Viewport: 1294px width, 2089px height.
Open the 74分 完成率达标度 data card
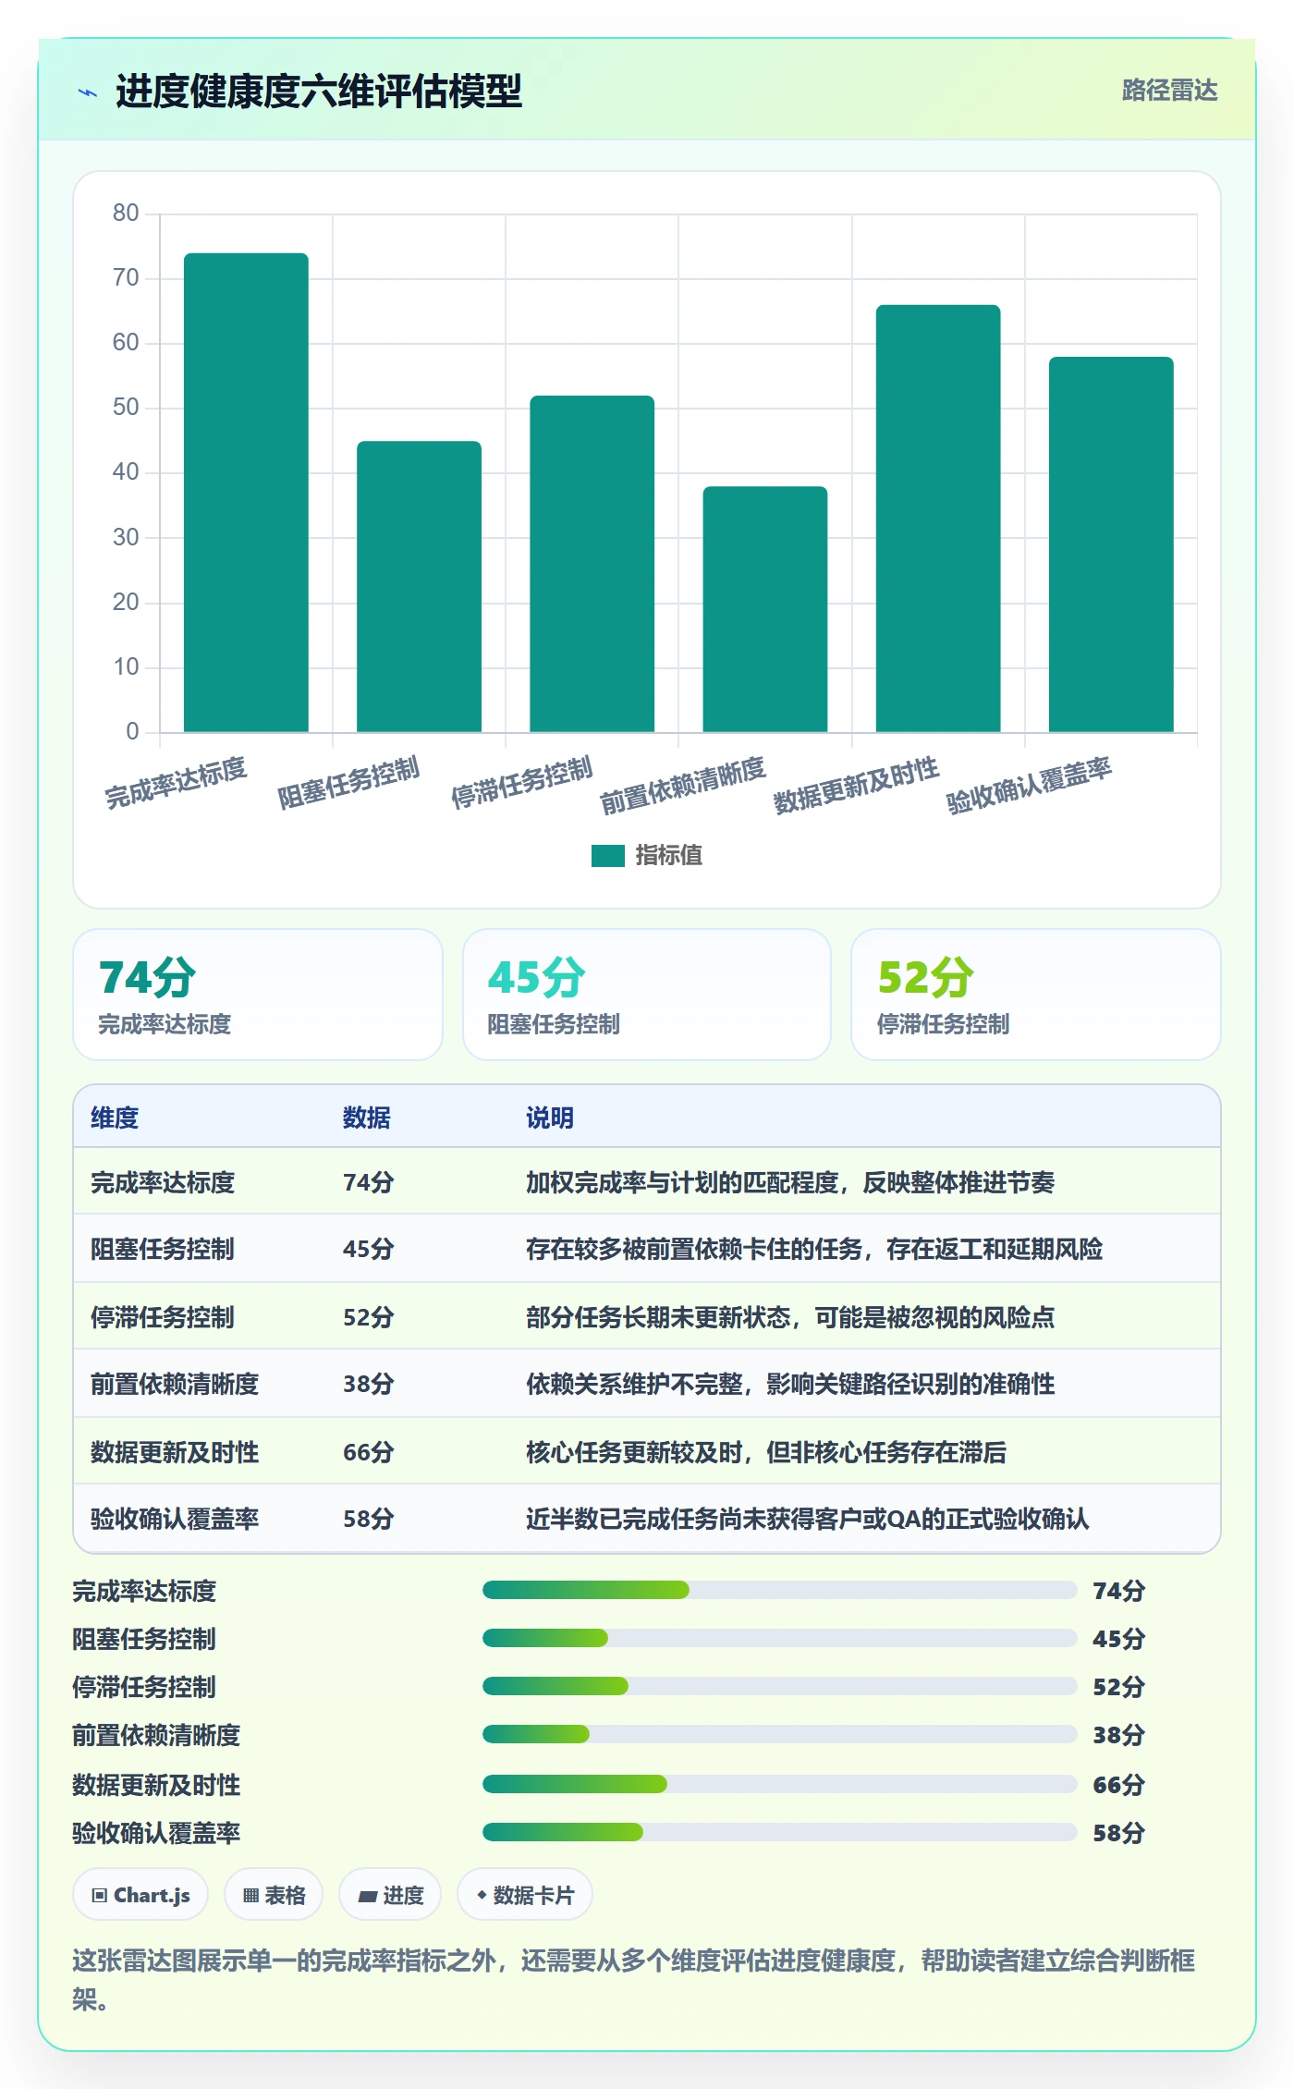coord(258,995)
